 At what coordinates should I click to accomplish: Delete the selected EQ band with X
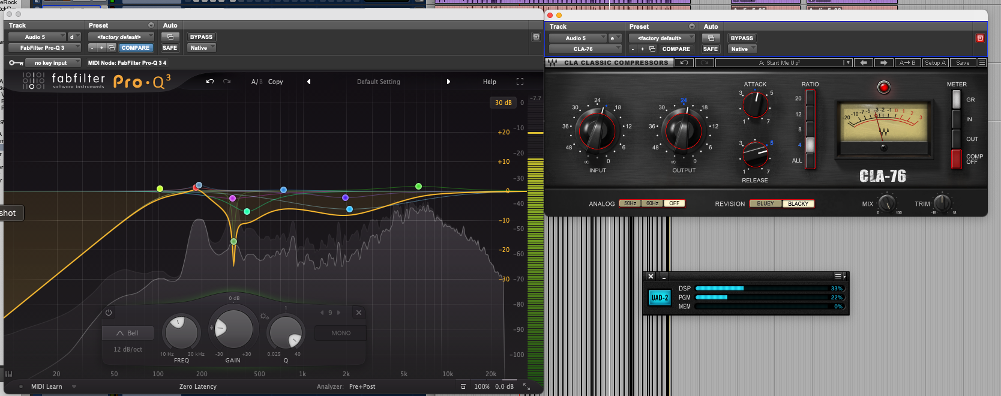[x=358, y=313]
